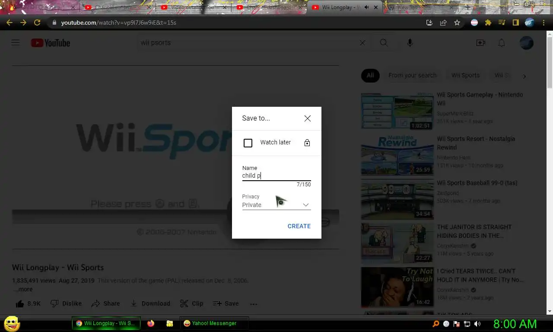The width and height of the screenshot is (553, 332).
Task: Click the taskbar clock 8:00 AM
Action: tap(515, 324)
